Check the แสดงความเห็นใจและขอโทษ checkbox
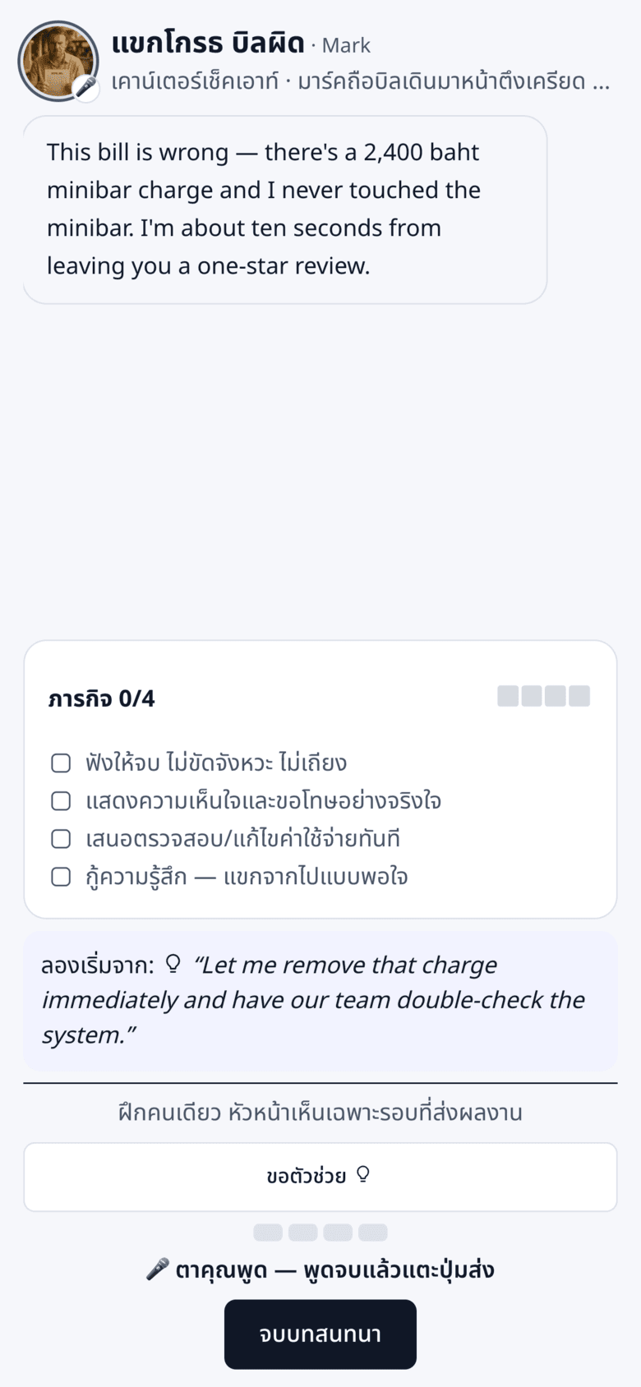The height and width of the screenshot is (1387, 641). (61, 801)
